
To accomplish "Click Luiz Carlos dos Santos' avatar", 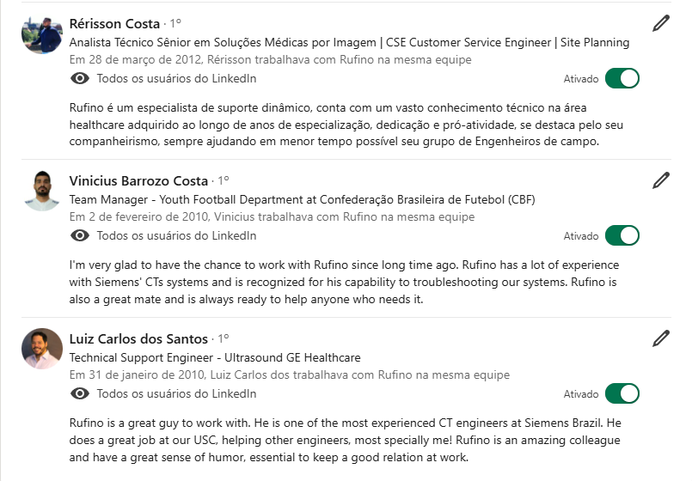I will [x=41, y=348].
